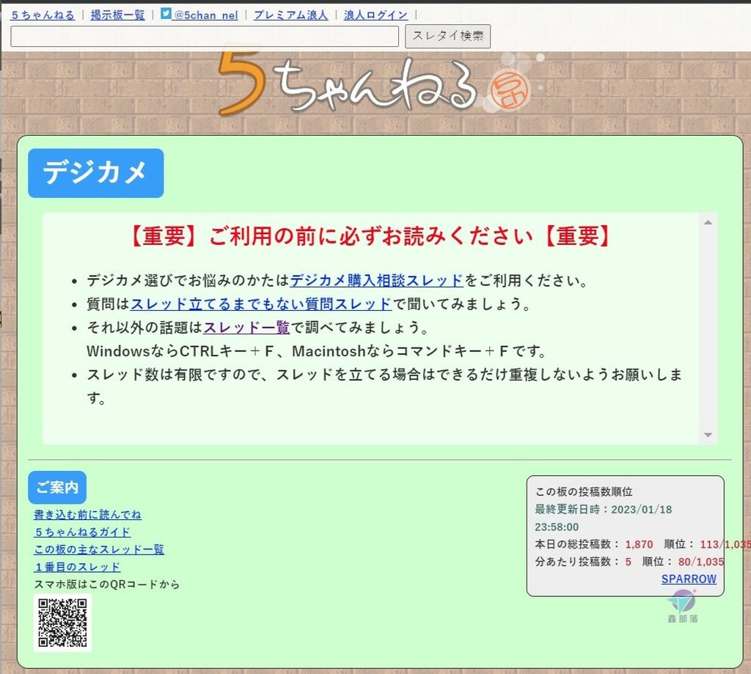Go to 浪人ログイン login link
751x674 pixels.
point(376,15)
